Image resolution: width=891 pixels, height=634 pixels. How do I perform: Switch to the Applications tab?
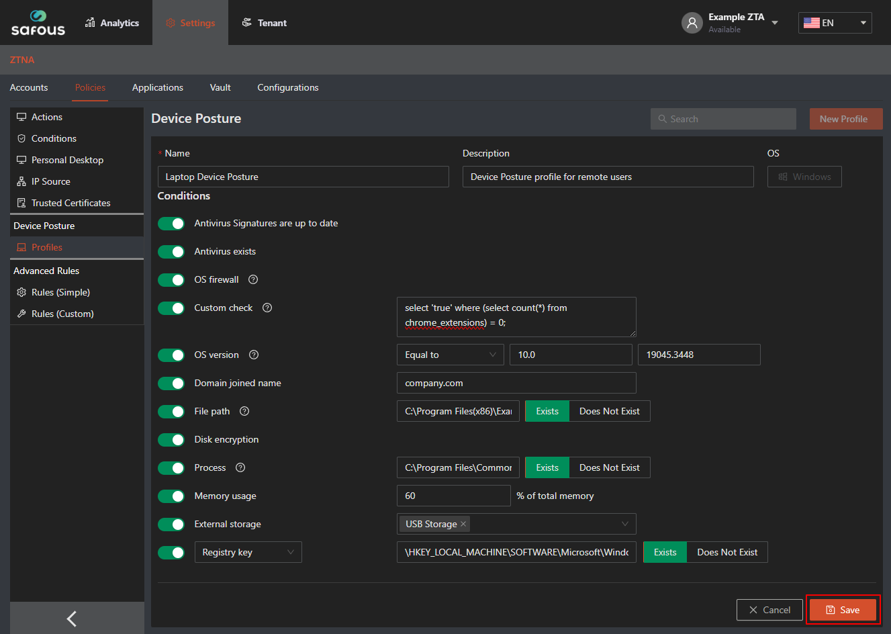[x=157, y=87]
